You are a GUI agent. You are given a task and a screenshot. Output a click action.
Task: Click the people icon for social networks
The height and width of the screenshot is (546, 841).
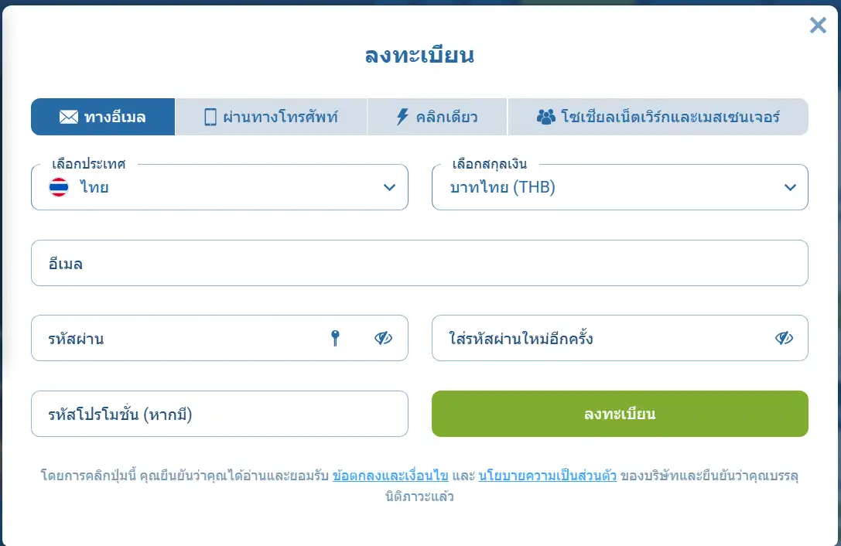546,118
